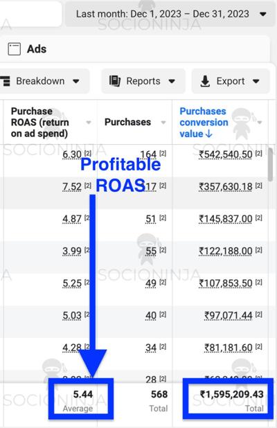Viewport: 277px width, 428px height.
Task: Click the footnote marker beside 6.30 ROAS
Action: coord(88,153)
